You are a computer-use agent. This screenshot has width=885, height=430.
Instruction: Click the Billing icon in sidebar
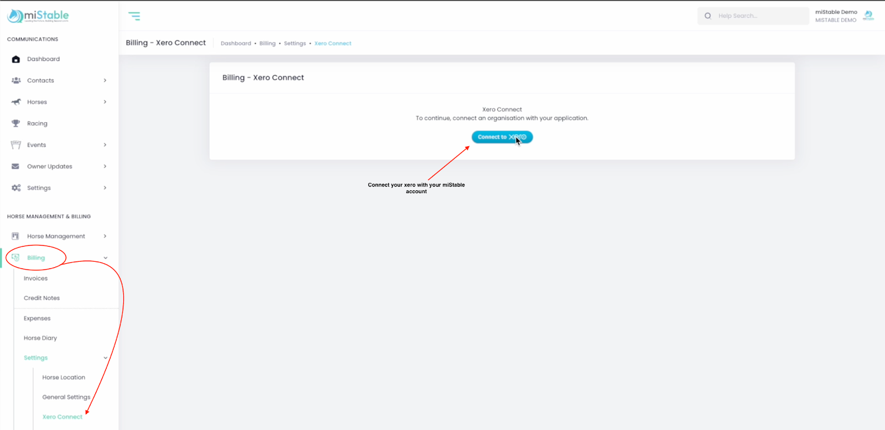pos(15,258)
